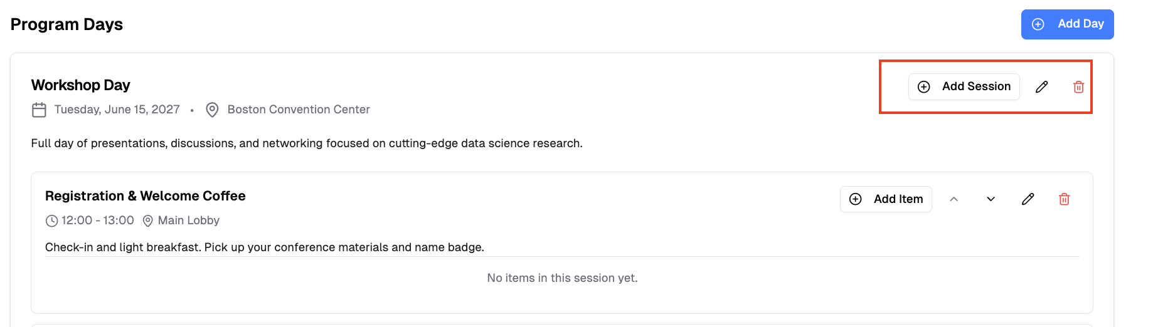Click the Workshop Day title
1153x327 pixels.
coord(81,85)
